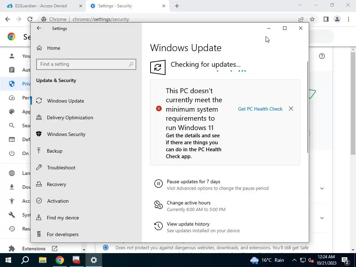
Task: Open taskbar clock and date
Action: [x=326, y=260]
